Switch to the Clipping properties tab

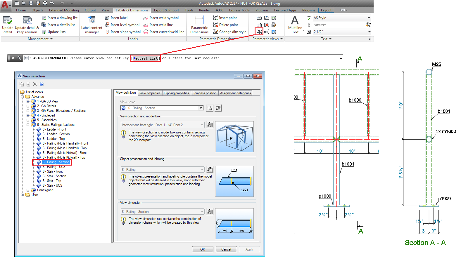click(176, 93)
